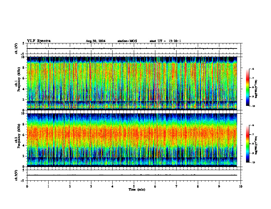Click the time axis tick label "5"
This screenshot has height=209, width=271.
[x=134, y=186]
